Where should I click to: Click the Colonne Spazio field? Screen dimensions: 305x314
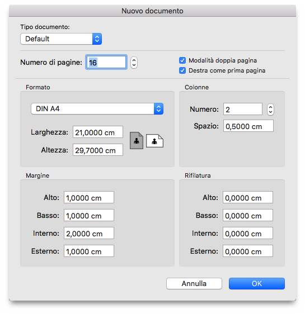pos(248,126)
